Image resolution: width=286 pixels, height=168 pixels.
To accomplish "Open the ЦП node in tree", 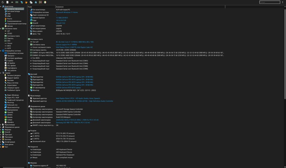I will click(x=7, y=31).
